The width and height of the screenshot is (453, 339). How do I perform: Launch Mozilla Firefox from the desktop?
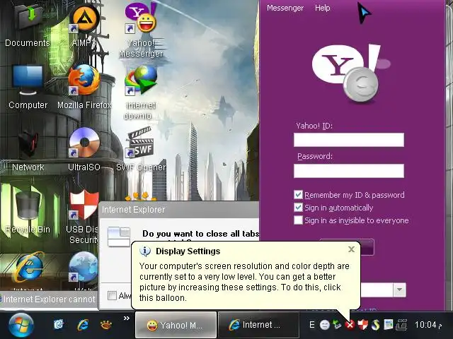(x=84, y=86)
